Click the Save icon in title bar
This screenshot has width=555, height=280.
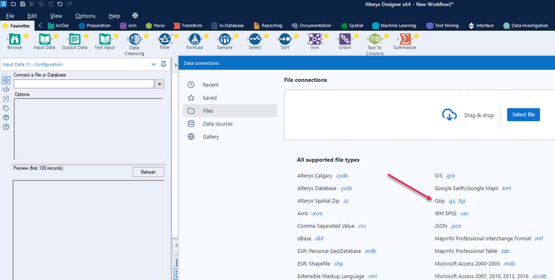[22, 4]
